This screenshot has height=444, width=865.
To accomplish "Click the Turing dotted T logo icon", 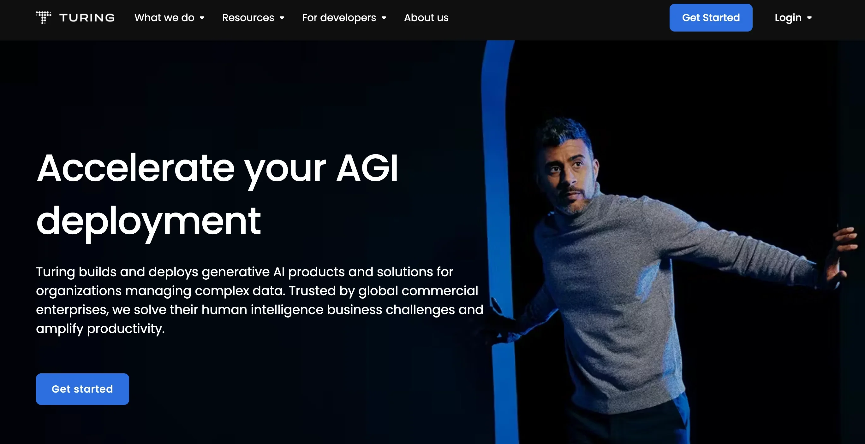I will tap(43, 17).
